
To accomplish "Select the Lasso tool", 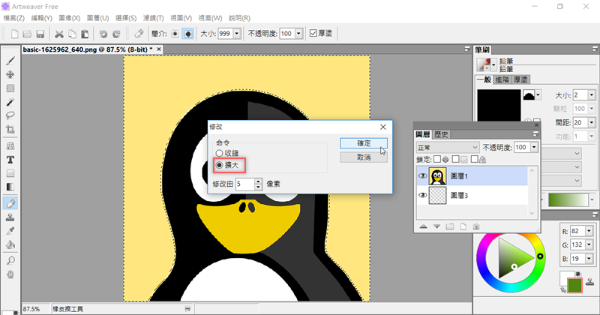I will pos(10,115).
